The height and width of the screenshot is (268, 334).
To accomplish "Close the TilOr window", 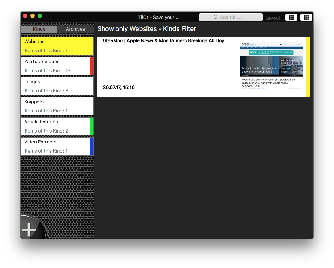I will coord(25,16).
